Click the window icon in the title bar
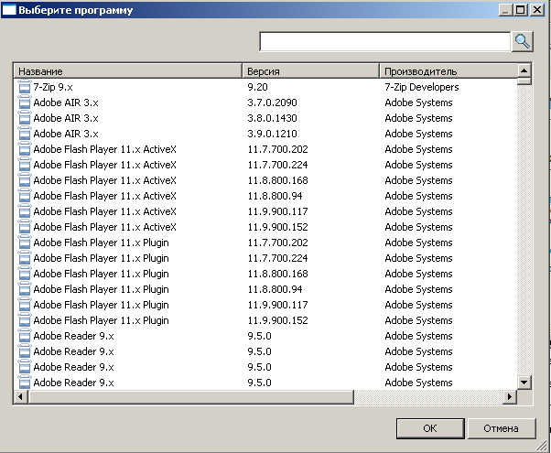551x453 pixels. click(x=9, y=9)
